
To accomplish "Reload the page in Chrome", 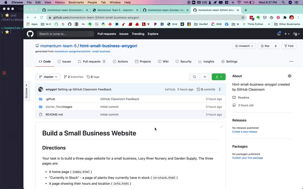I will [x=42, y=18].
